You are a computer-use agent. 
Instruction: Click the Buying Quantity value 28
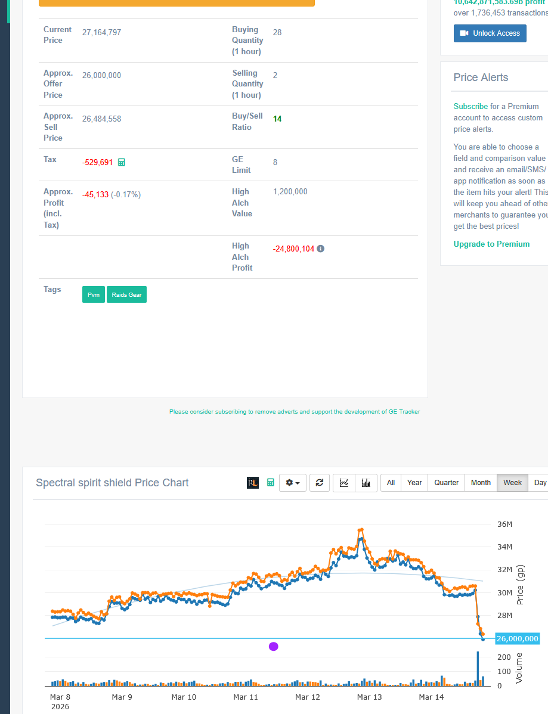click(277, 32)
